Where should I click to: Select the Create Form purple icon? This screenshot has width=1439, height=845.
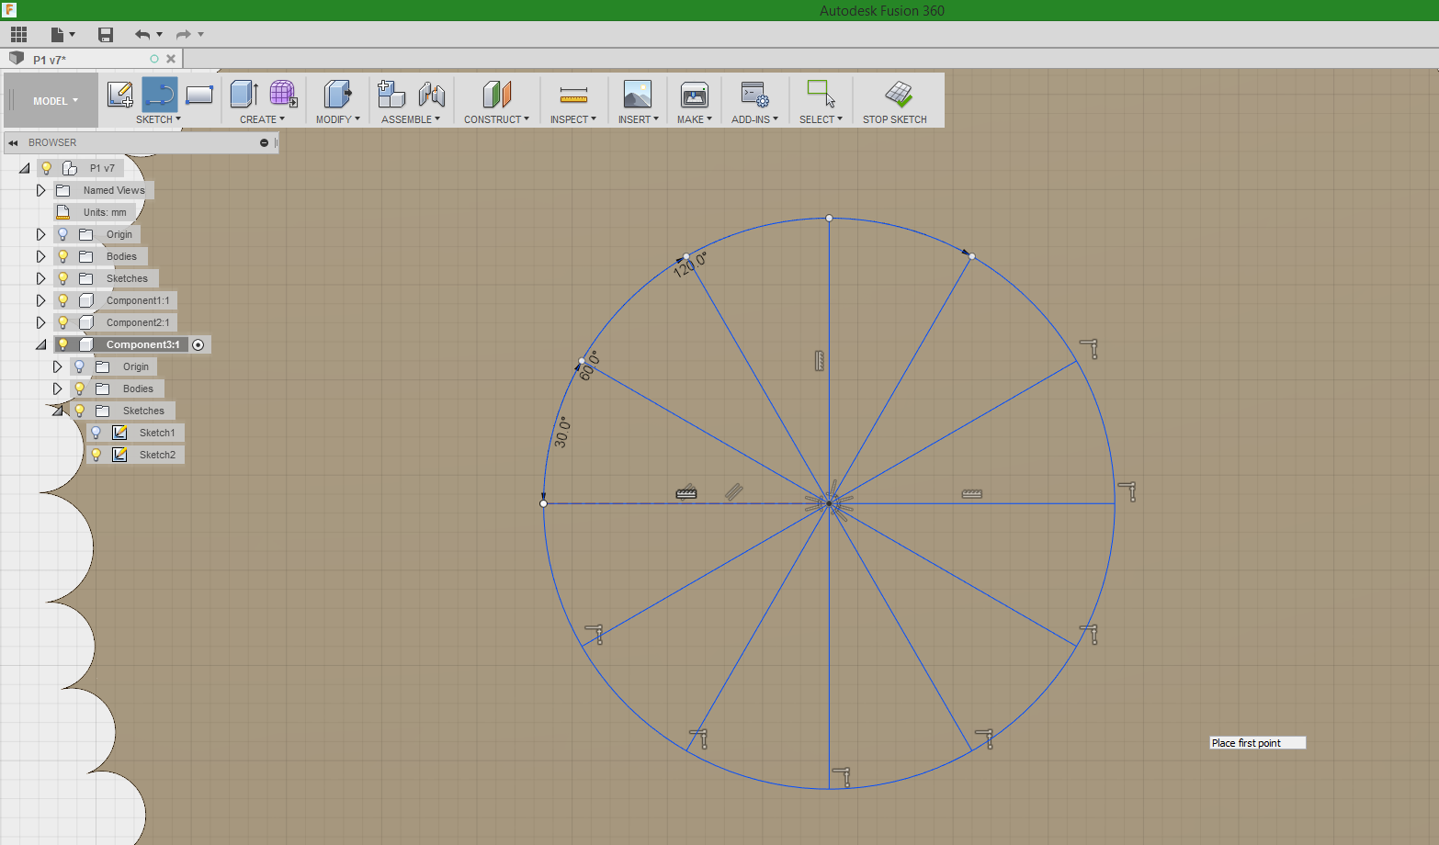tap(283, 94)
